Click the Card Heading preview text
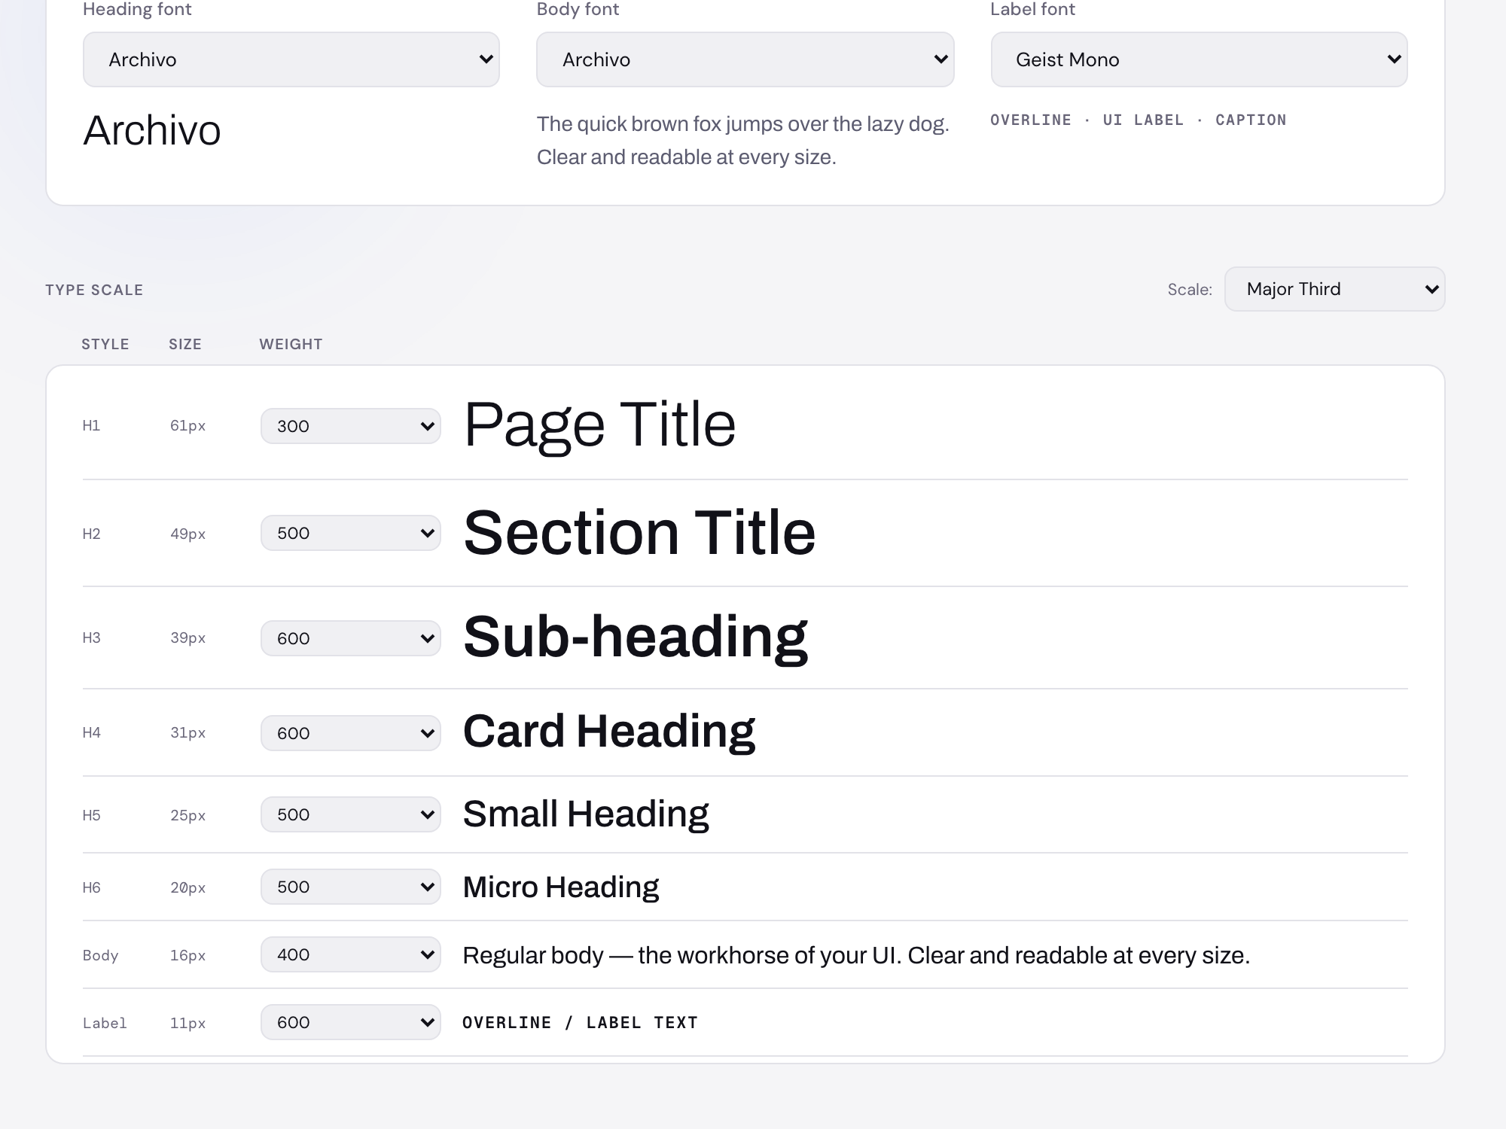Image resolution: width=1506 pixels, height=1129 pixels. click(x=609, y=732)
